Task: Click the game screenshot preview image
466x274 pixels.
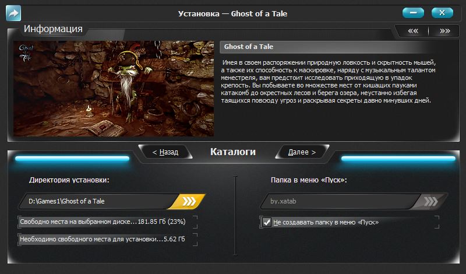Action: [114, 89]
